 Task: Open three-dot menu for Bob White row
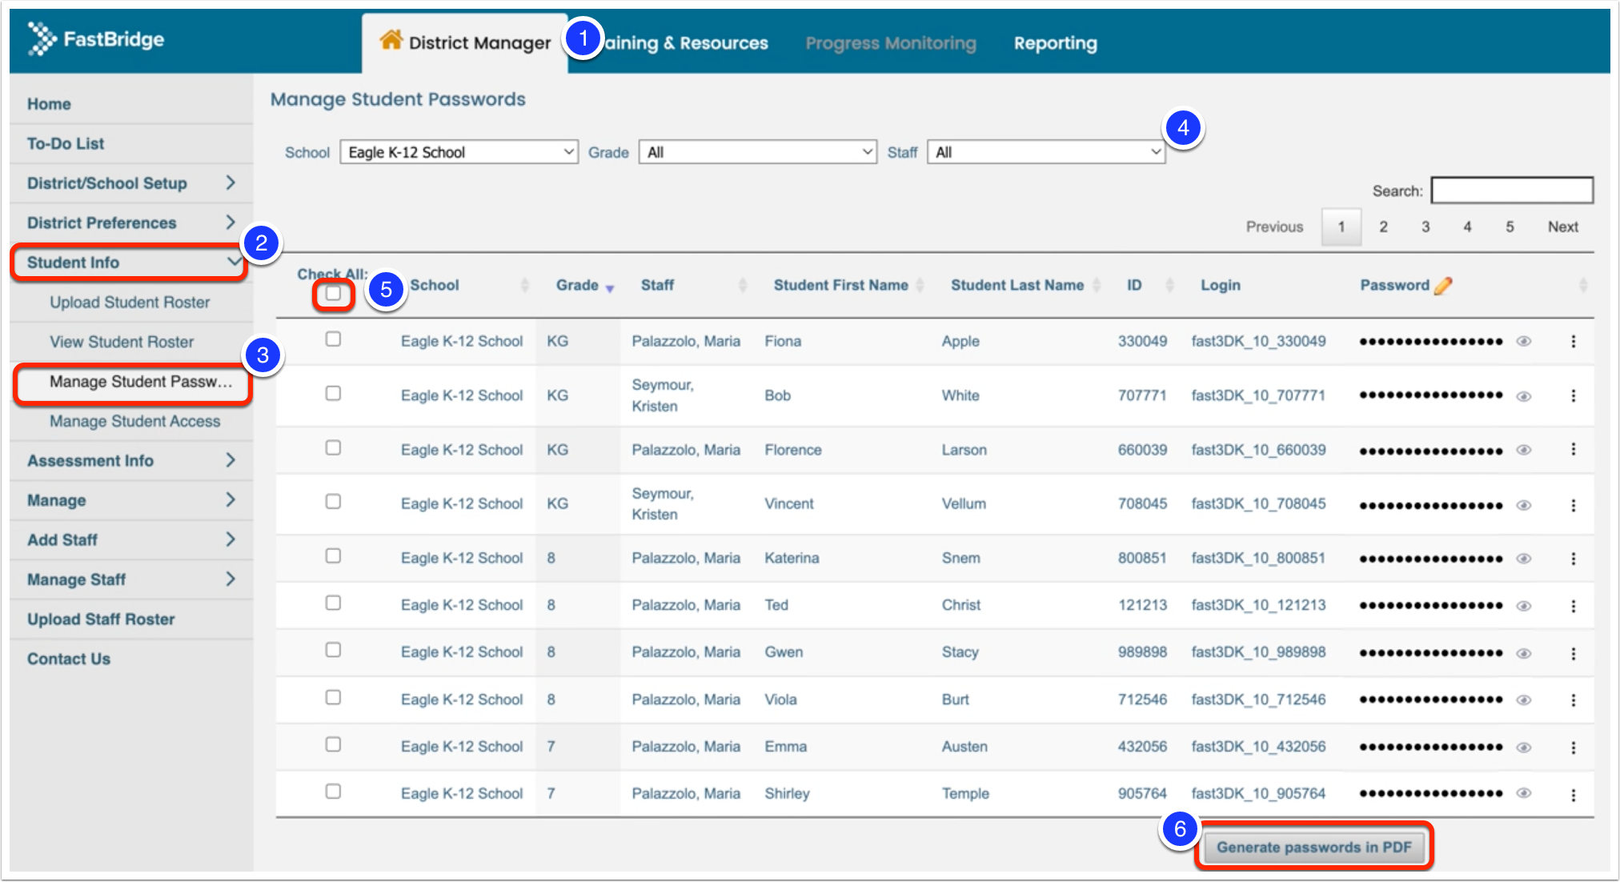1573,395
